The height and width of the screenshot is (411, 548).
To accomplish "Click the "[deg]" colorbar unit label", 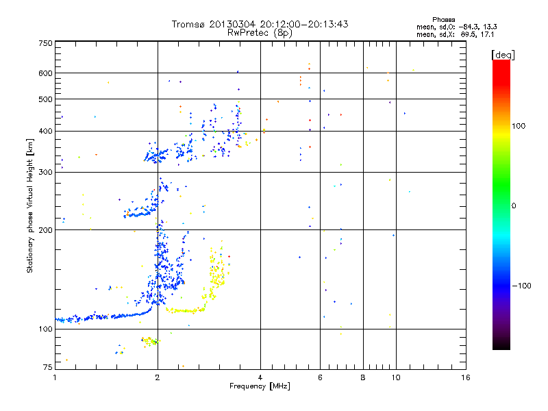I will [503, 55].
